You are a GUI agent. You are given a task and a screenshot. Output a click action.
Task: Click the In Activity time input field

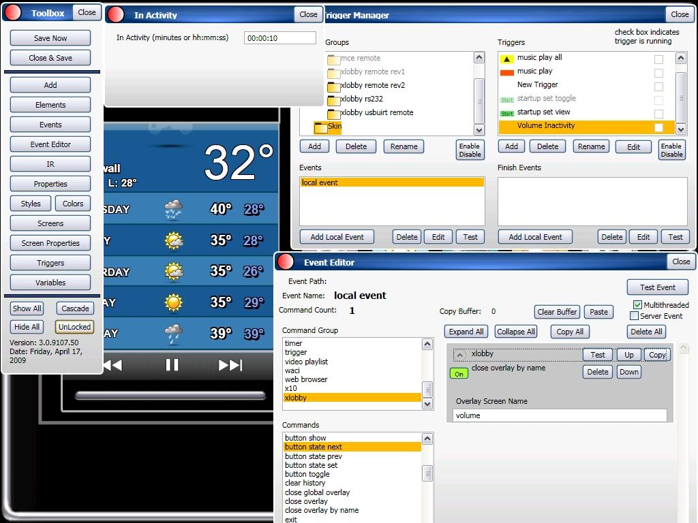[280, 38]
